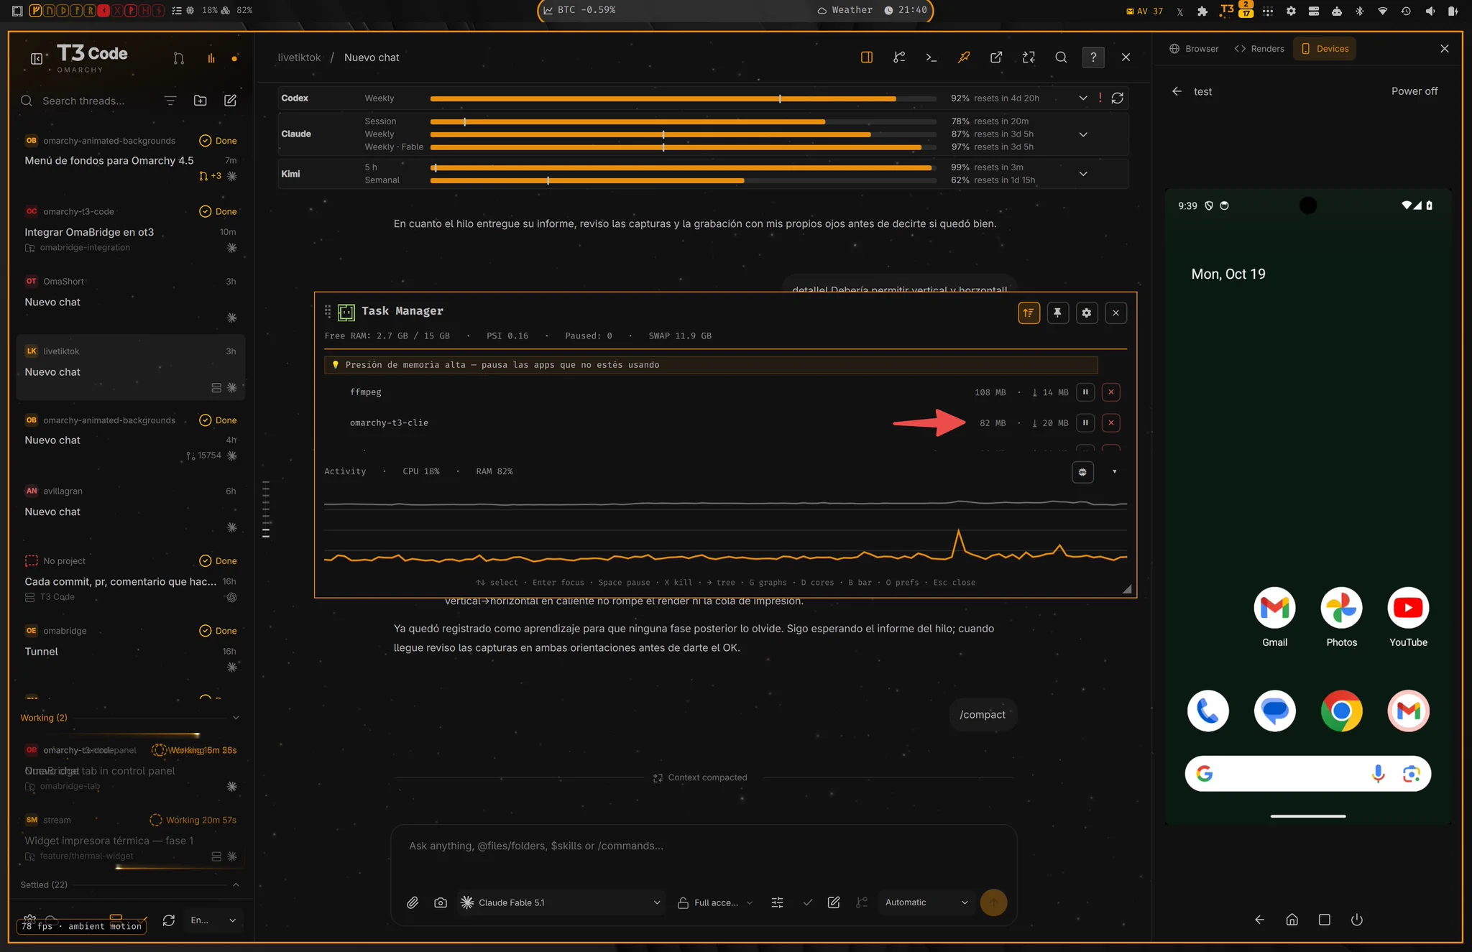
Task: Open BTC ticker in top bar
Action: 579,10
